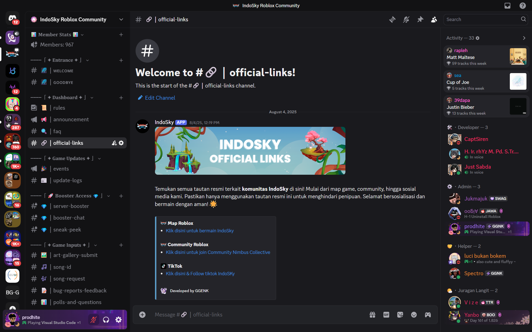Collapse the Booster Access category

(x=70, y=196)
